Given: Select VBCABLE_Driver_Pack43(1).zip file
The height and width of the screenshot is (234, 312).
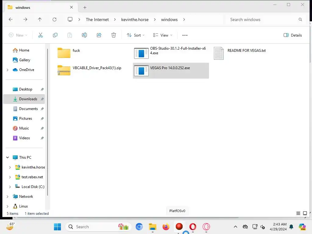Looking at the screenshot, I should point(90,70).
